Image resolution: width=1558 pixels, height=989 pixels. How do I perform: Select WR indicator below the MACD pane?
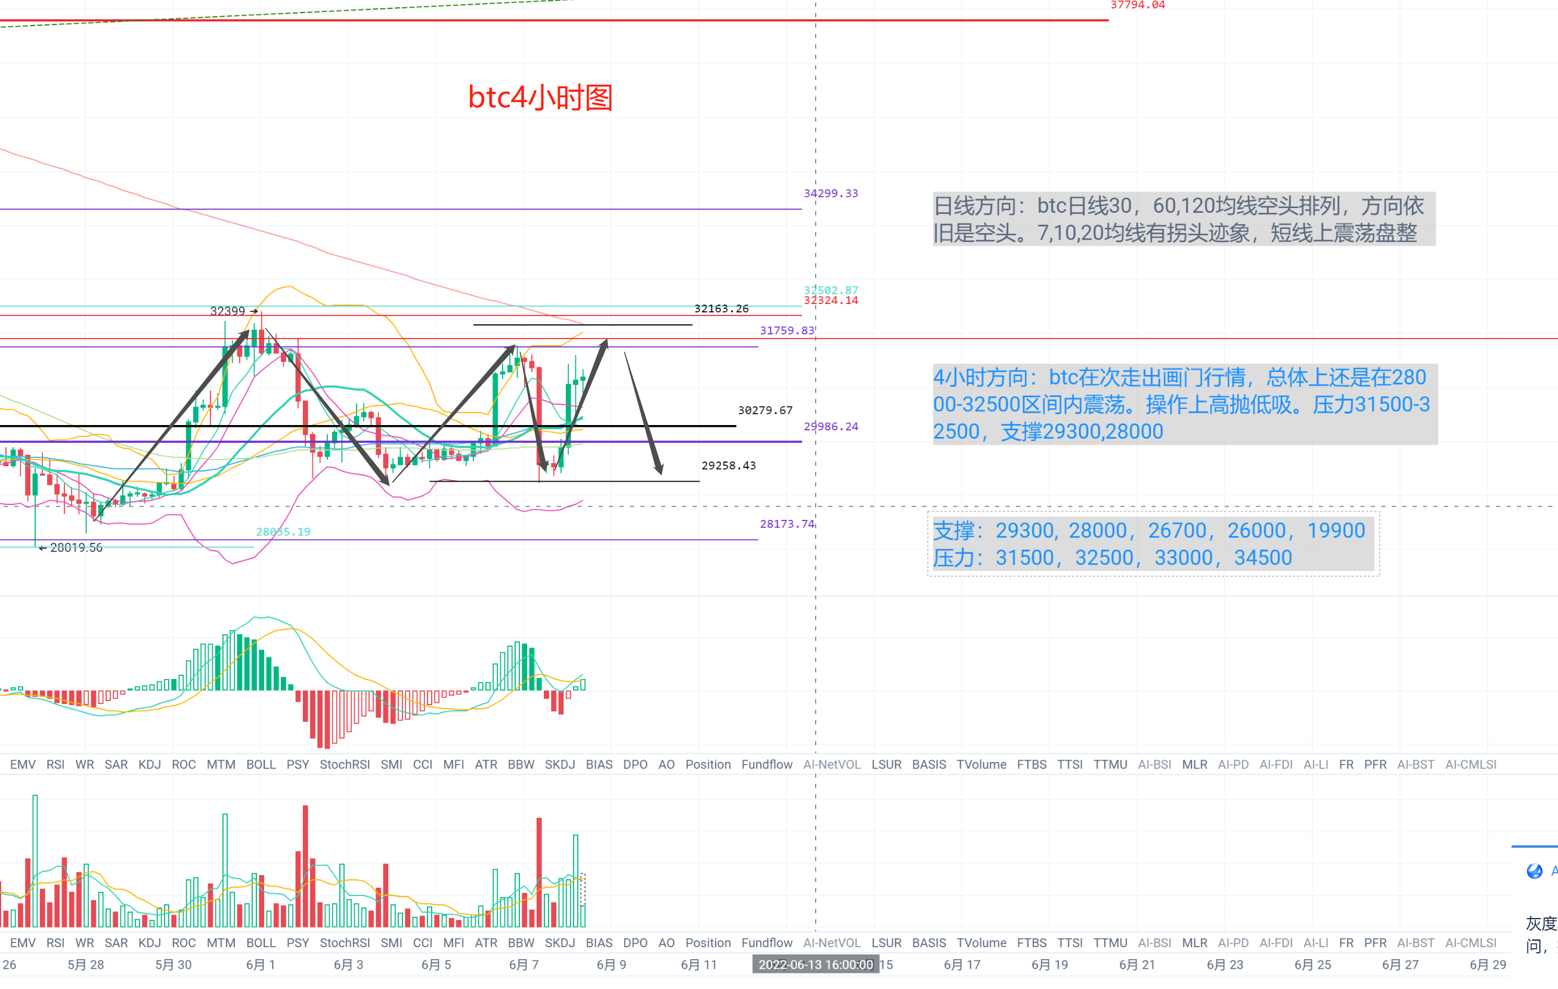click(x=85, y=764)
